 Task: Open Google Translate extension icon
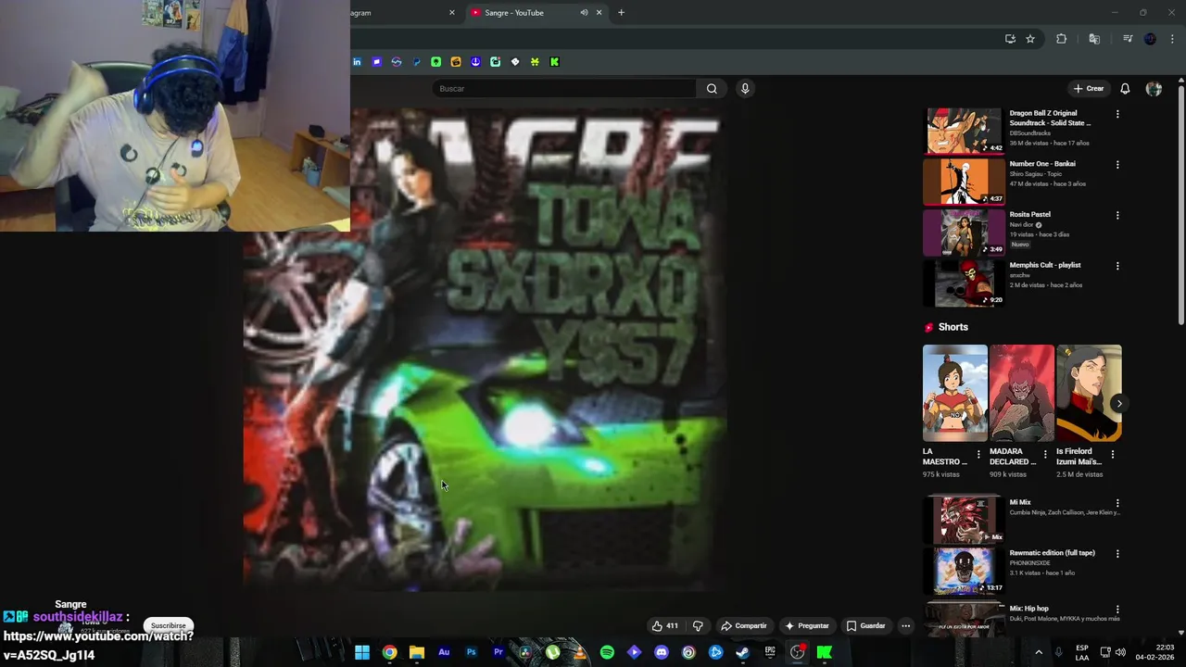pos(1094,39)
